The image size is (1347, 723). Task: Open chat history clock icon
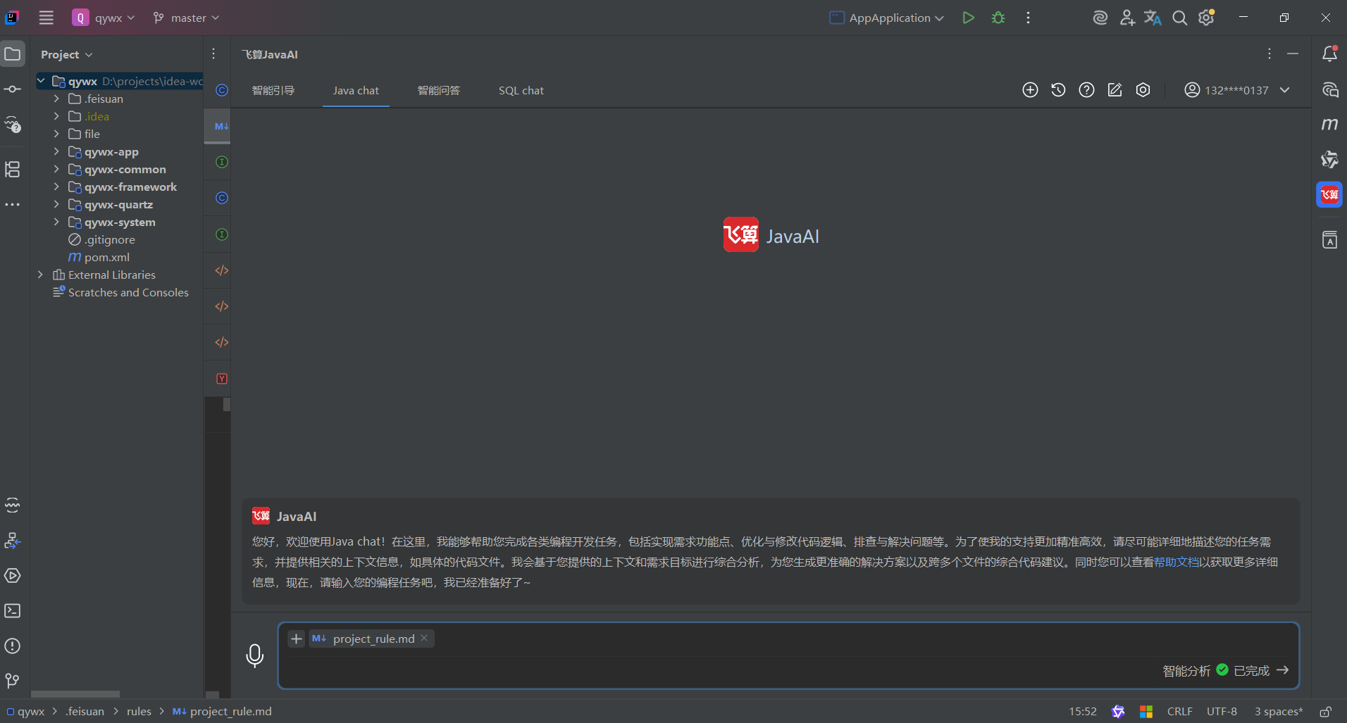coord(1058,90)
